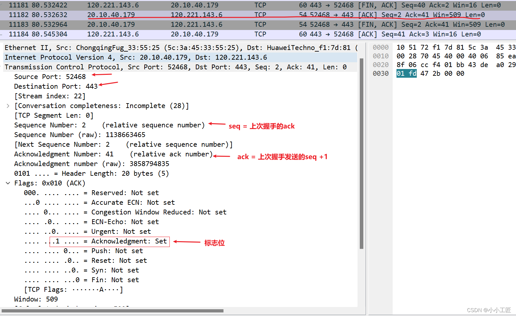Screen dimensions: 516x316
Task: Select packet 11183 FIN, ACK row
Action: (x=258, y=25)
